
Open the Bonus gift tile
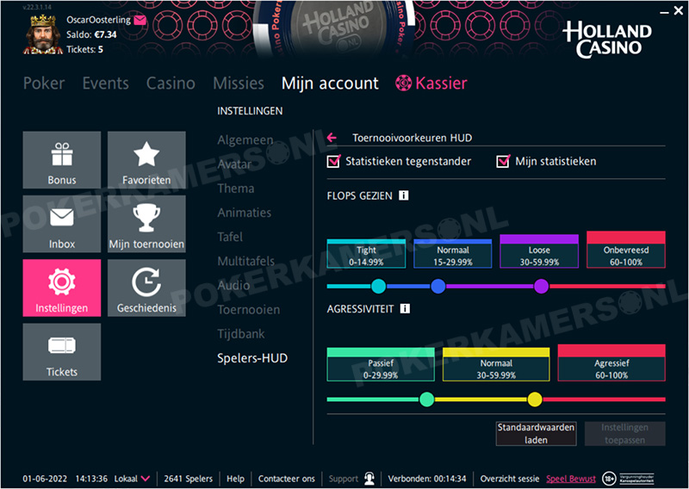(x=62, y=160)
